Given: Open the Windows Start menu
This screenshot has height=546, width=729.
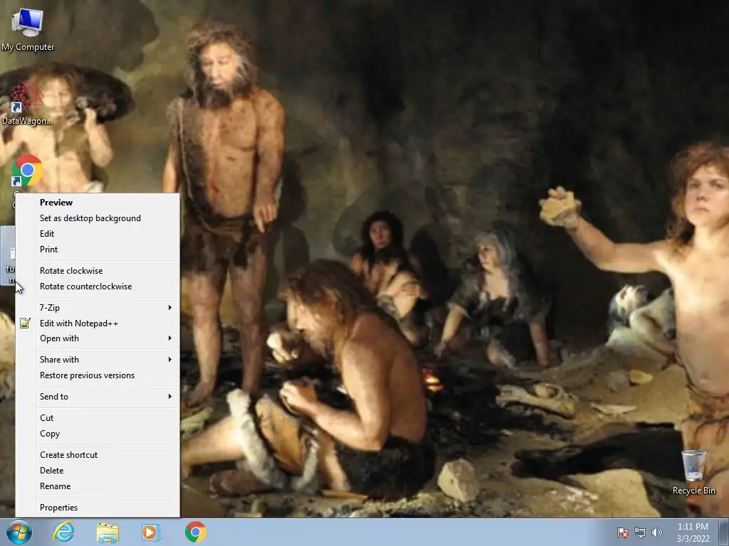Looking at the screenshot, I should point(19,532).
